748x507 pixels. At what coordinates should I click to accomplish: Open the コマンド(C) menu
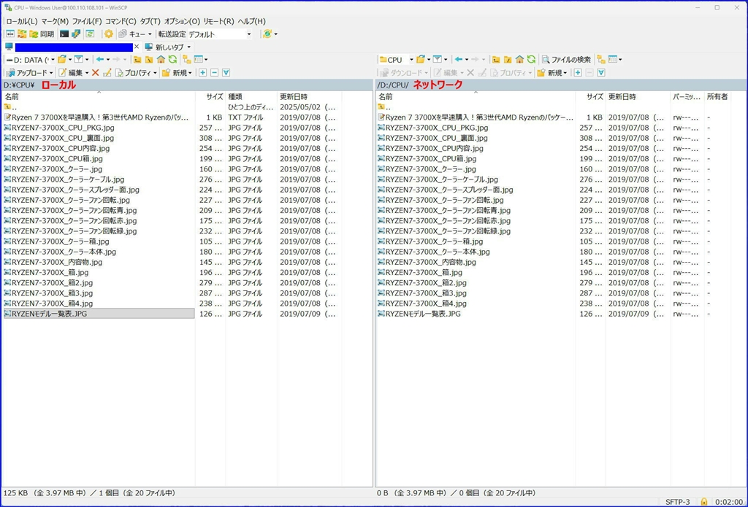click(x=121, y=21)
